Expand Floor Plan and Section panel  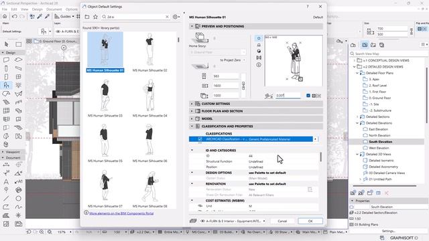[x=192, y=111]
